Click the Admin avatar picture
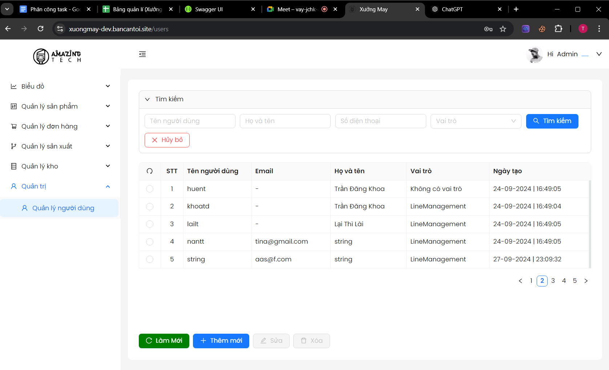609x370 pixels. tap(534, 54)
